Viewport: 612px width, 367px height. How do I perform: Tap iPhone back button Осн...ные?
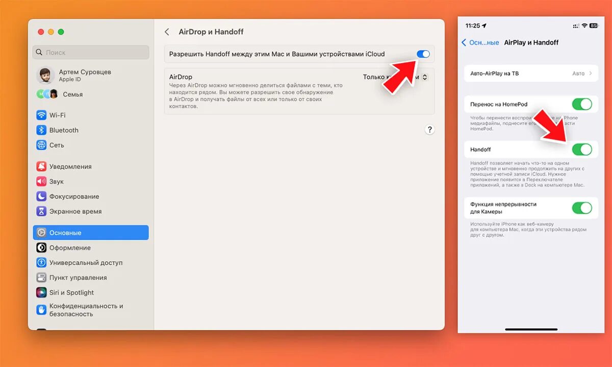point(480,43)
